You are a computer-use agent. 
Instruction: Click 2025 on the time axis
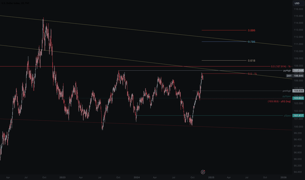coord(211,177)
